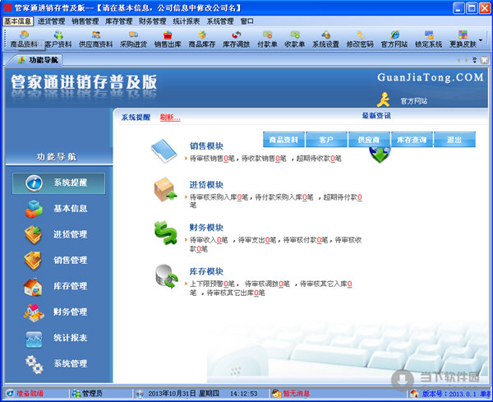Select 系统管理 gears in sidebar
This screenshot has width=493, height=402.
point(57,364)
